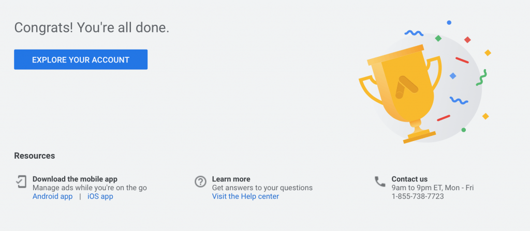Open the Android app link
Image resolution: width=530 pixels, height=231 pixels.
[x=52, y=196]
